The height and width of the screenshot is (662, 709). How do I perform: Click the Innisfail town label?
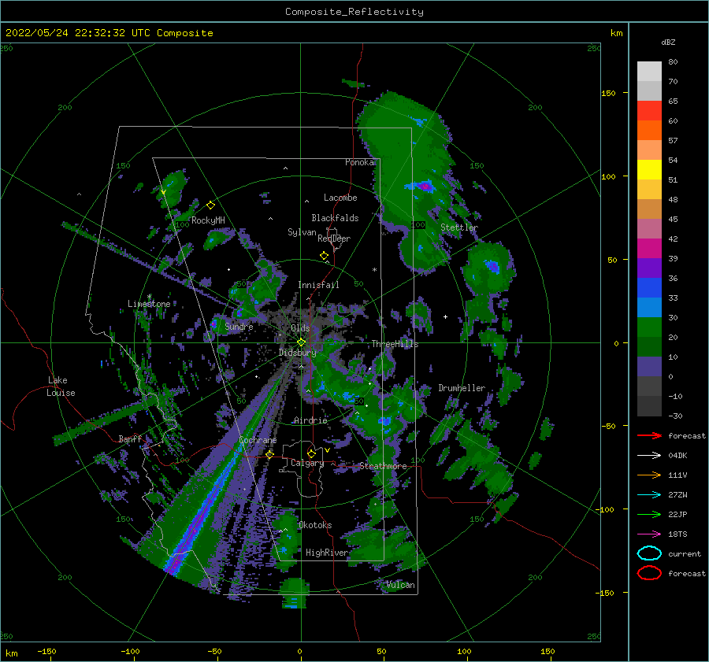pos(318,285)
